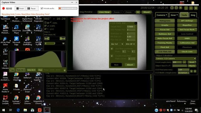
Task: Open Focus Aid tool
Action: pos(165,30)
